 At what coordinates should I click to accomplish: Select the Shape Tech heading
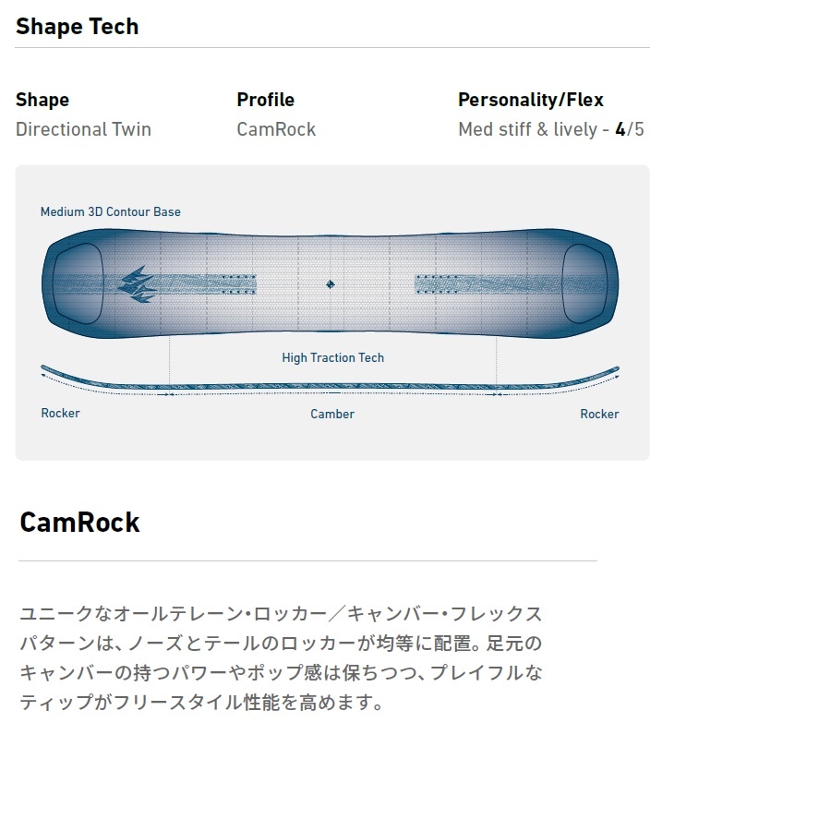(x=77, y=27)
